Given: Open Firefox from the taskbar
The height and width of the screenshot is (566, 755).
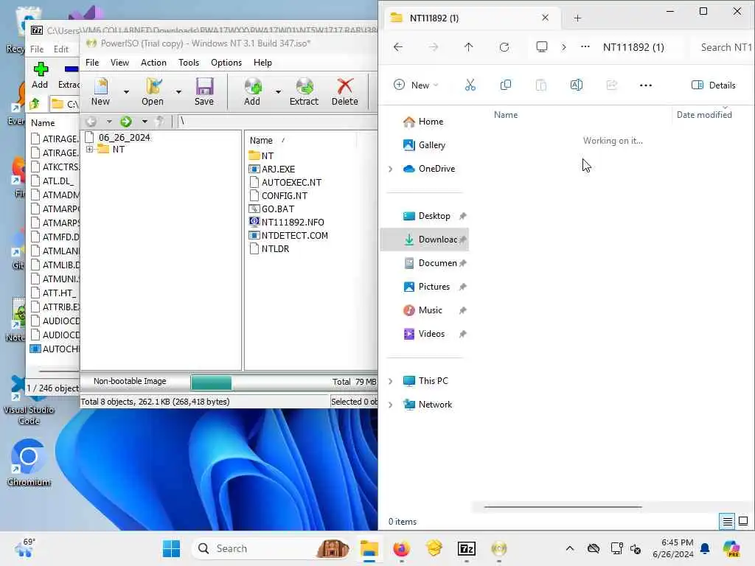Looking at the screenshot, I should (402, 548).
